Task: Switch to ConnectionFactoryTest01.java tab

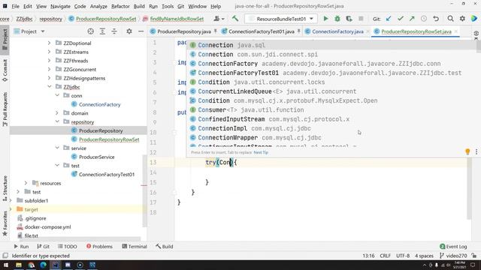Action: 261,31
